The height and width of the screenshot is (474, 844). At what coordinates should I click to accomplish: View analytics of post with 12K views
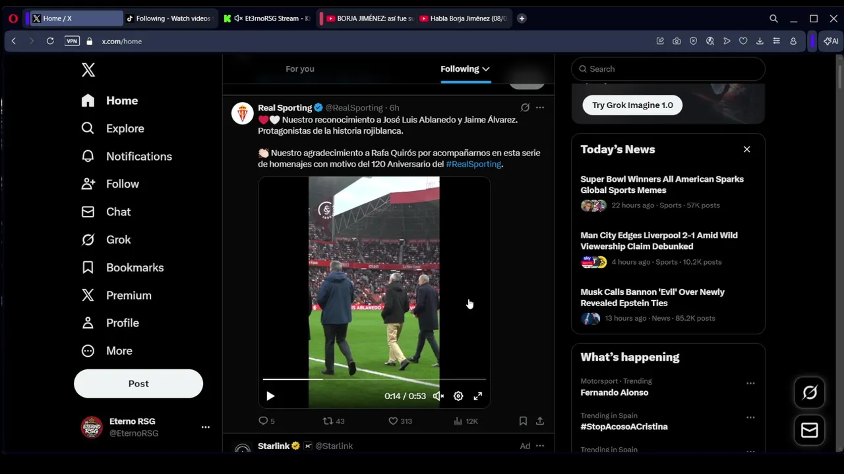click(x=466, y=421)
